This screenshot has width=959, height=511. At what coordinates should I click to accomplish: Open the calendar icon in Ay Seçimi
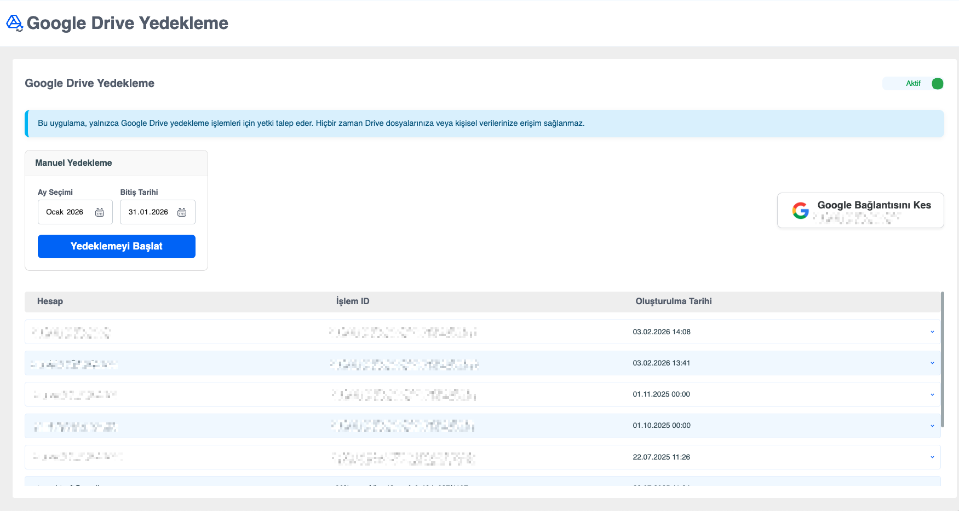[100, 212]
